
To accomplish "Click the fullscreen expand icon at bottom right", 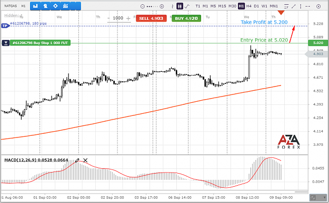I will point(313,198).
